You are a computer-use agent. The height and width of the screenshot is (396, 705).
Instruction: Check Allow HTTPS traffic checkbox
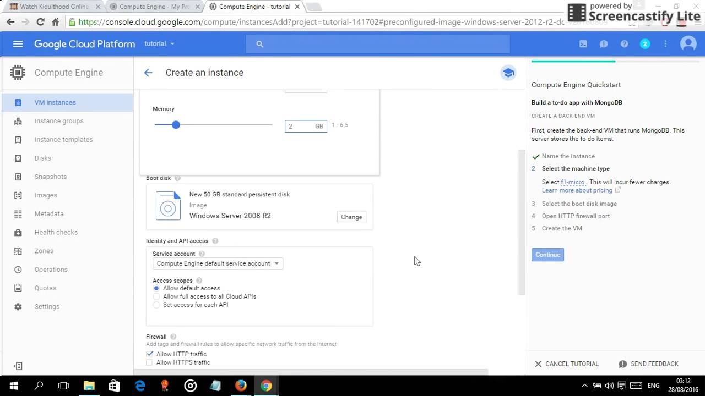point(149,363)
